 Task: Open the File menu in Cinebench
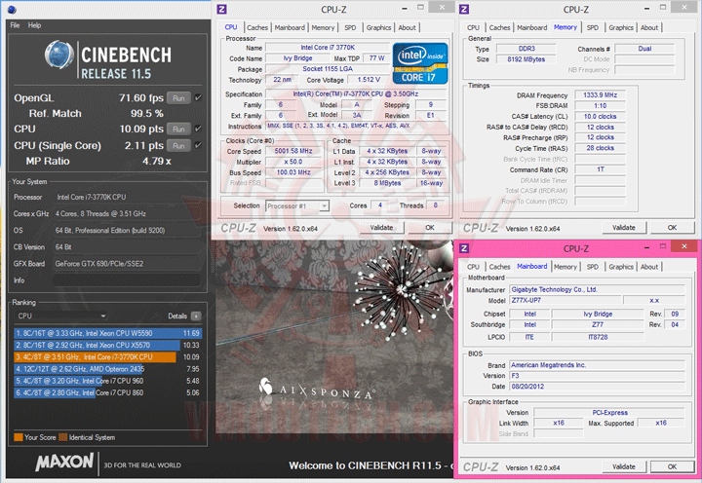(x=15, y=25)
